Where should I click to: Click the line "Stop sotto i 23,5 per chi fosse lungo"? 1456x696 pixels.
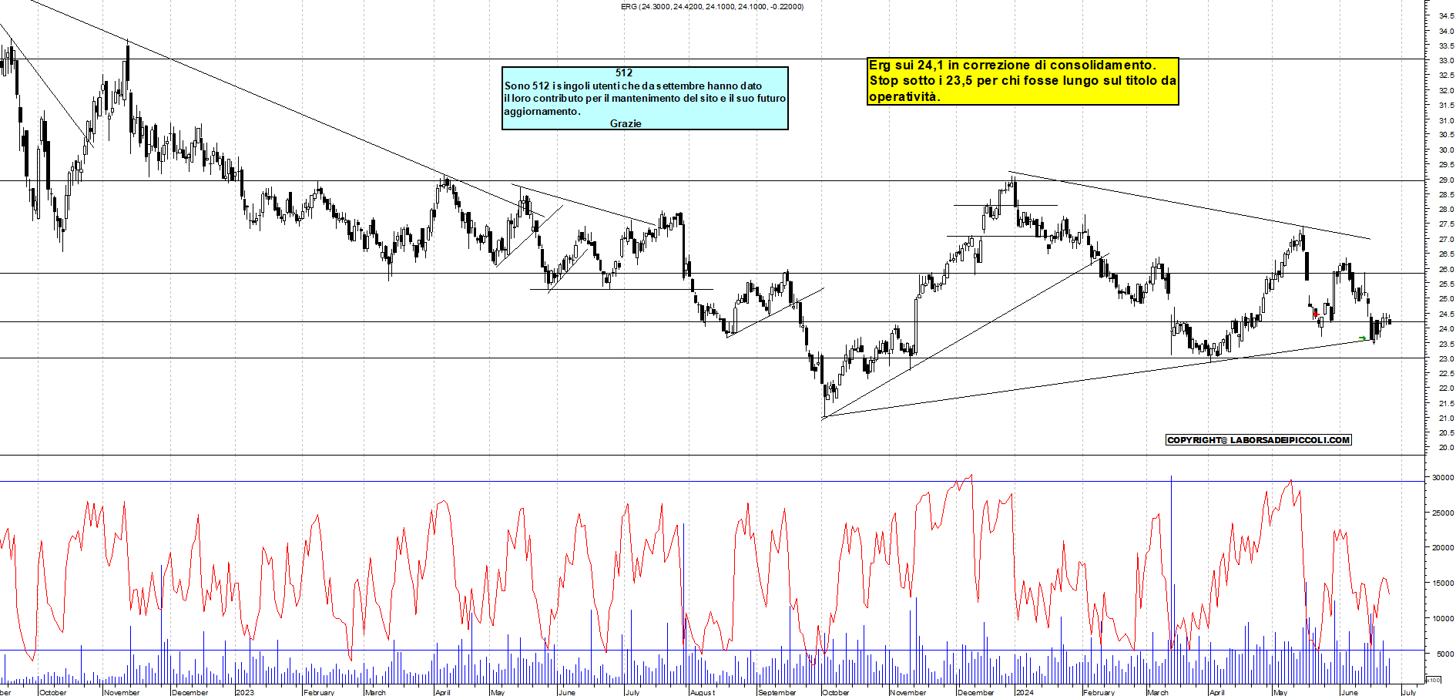click(x=1022, y=81)
